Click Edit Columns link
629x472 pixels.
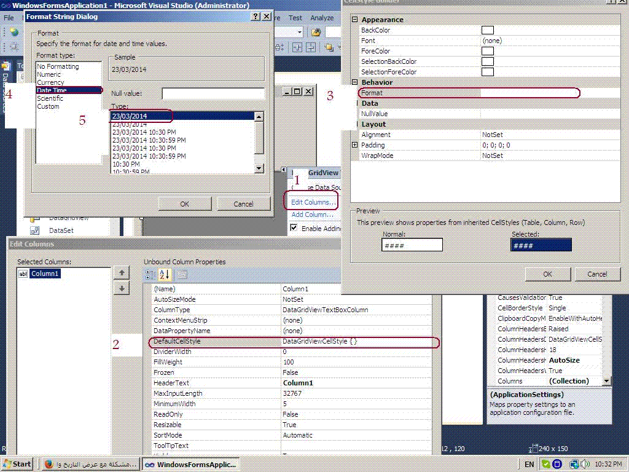[313, 202]
